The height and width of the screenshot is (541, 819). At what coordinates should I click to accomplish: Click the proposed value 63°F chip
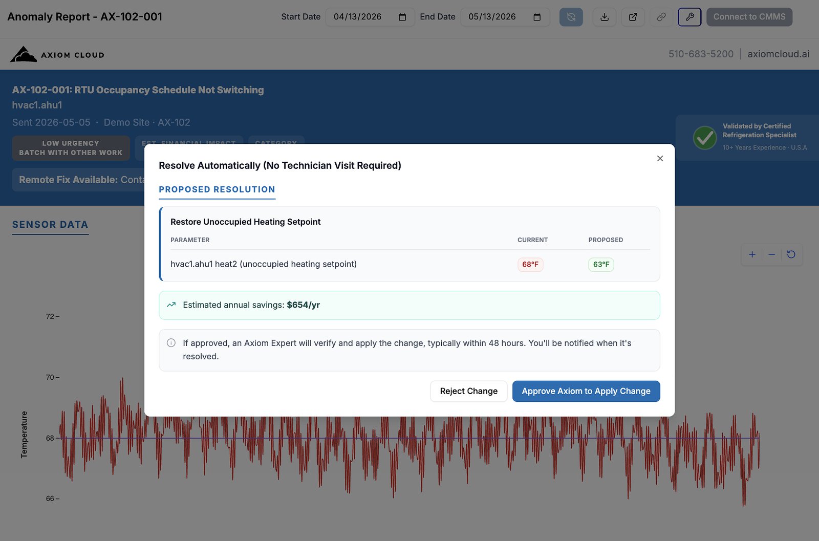[601, 265]
